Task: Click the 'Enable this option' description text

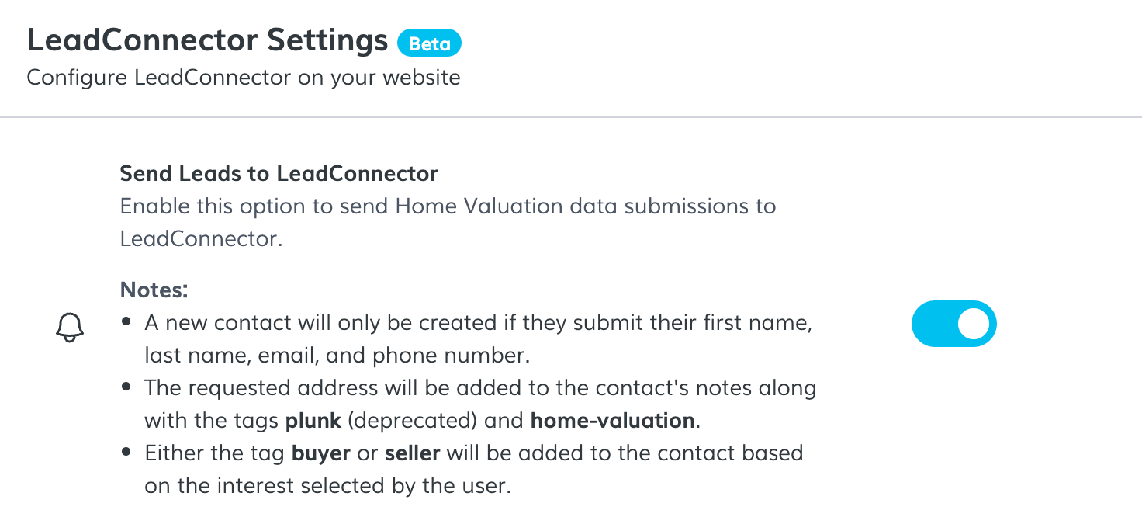Action: (448, 206)
